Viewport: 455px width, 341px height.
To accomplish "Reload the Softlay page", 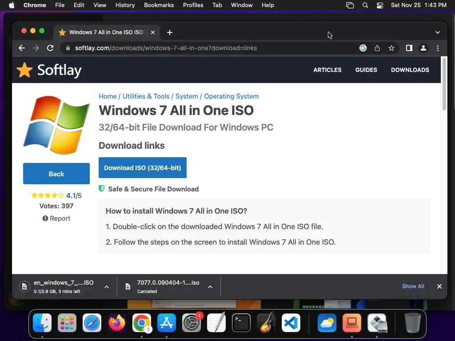I will point(50,48).
